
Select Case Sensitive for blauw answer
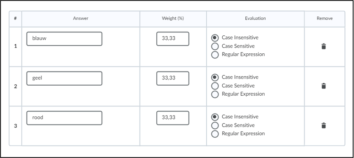pyautogui.click(x=215, y=46)
